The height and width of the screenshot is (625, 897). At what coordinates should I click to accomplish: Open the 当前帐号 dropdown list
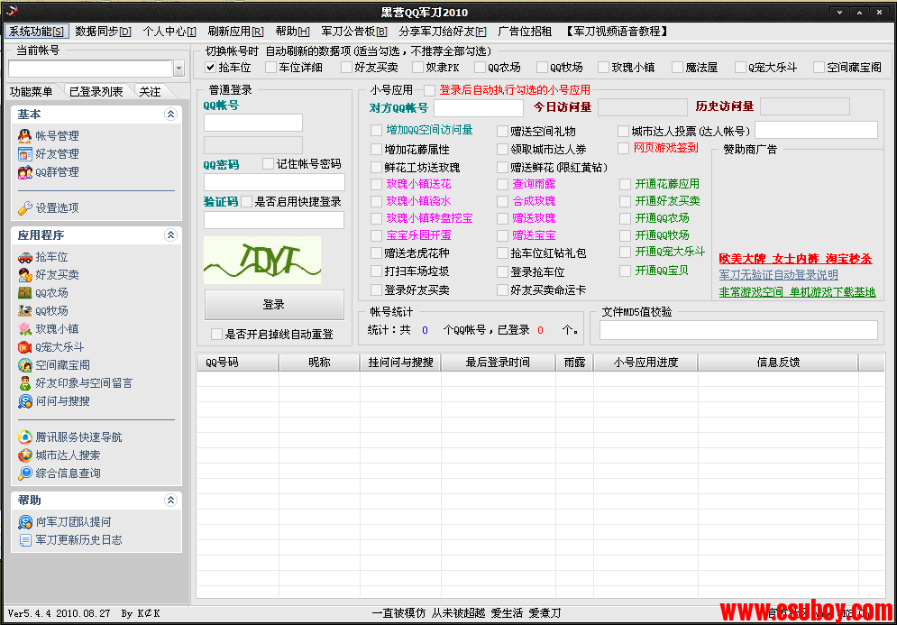(178, 69)
